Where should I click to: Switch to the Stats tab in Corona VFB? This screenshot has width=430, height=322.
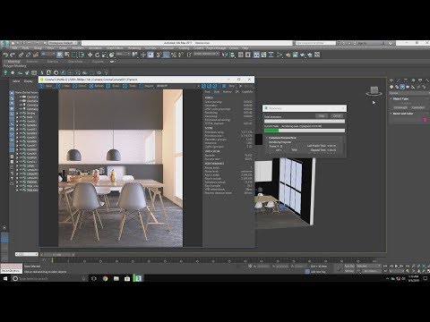click(217, 92)
